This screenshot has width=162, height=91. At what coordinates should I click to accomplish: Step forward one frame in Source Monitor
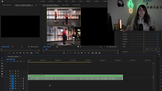(x=85, y=53)
